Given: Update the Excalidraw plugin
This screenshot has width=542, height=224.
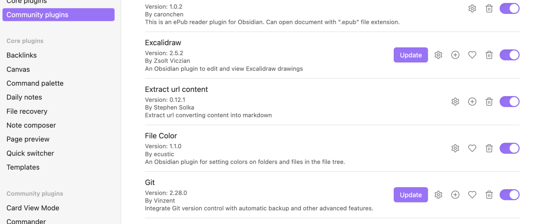Looking at the screenshot, I should coord(411,55).
